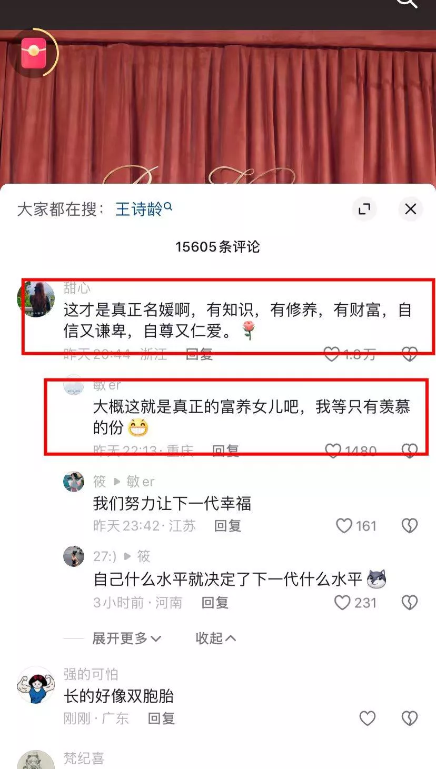This screenshot has width=436, height=769.
Task: Dislike 27:)'s reply via broken heart
Action: 410,603
